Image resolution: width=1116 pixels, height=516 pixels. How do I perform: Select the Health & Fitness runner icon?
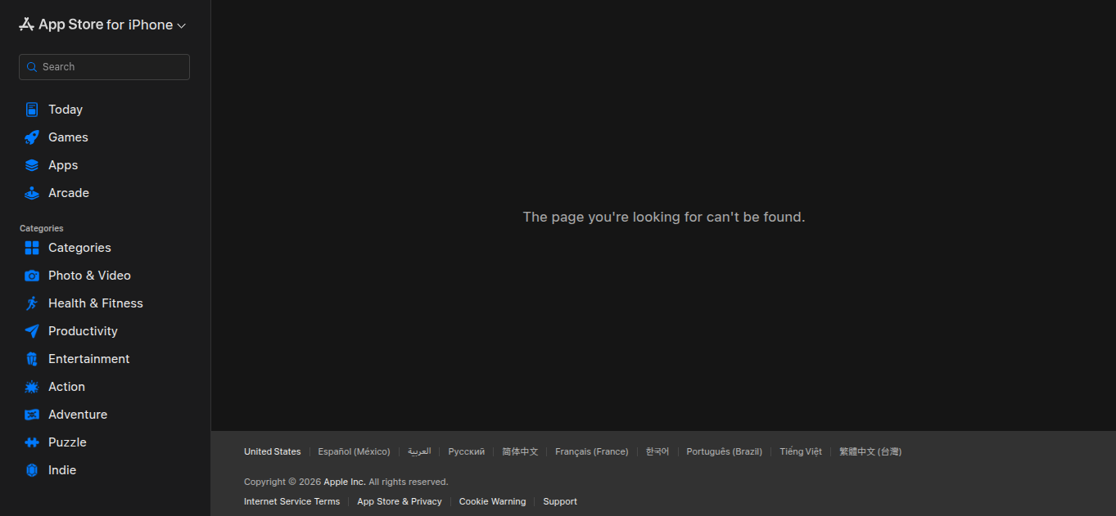tap(32, 303)
